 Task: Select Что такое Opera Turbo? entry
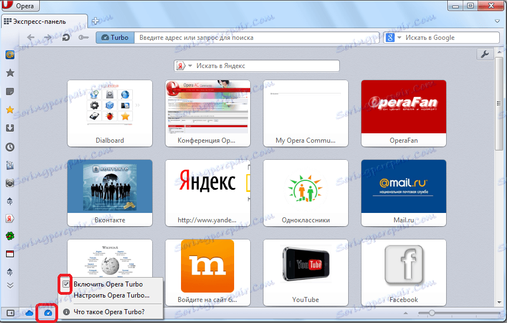[109, 312]
